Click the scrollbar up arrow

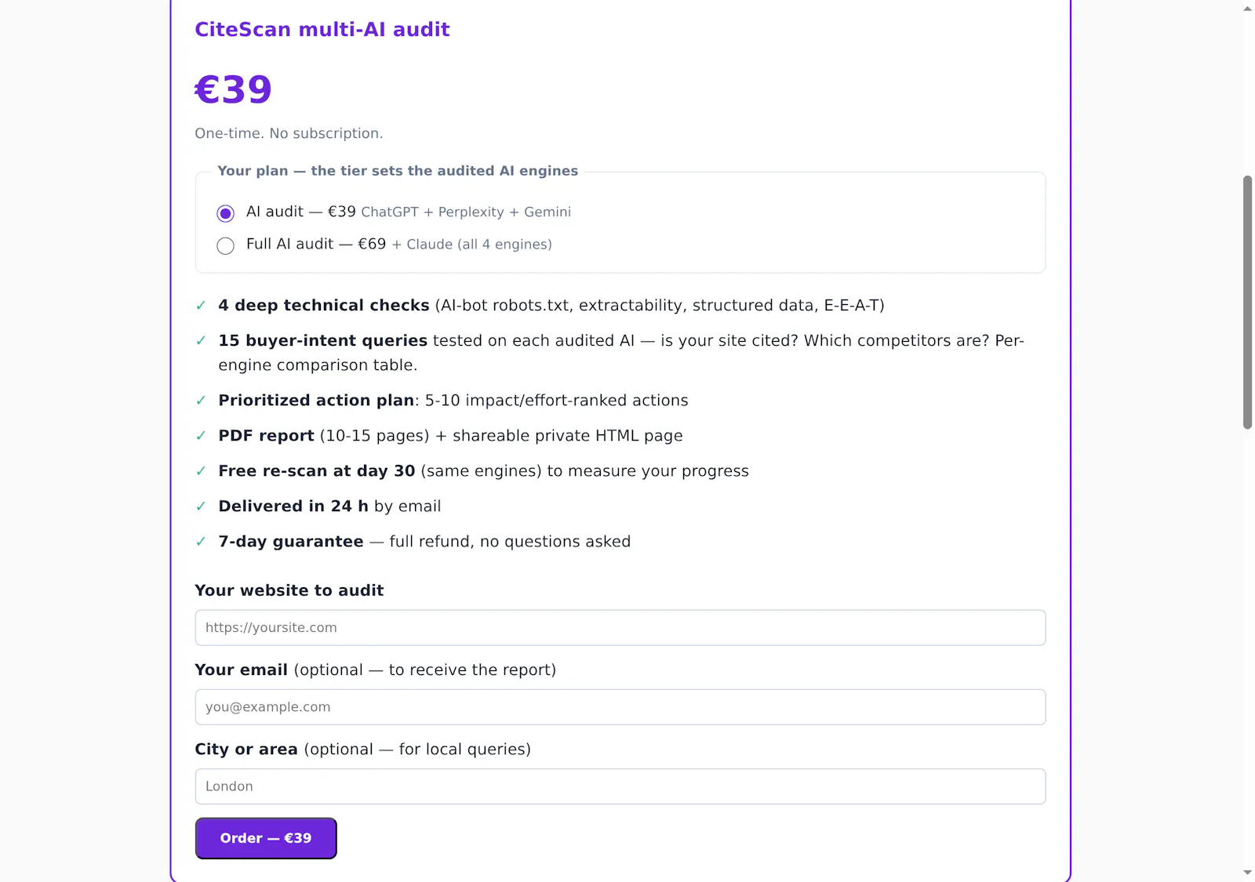pyautogui.click(x=1247, y=9)
